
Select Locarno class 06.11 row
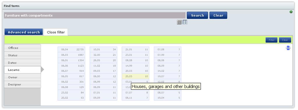(136, 98)
